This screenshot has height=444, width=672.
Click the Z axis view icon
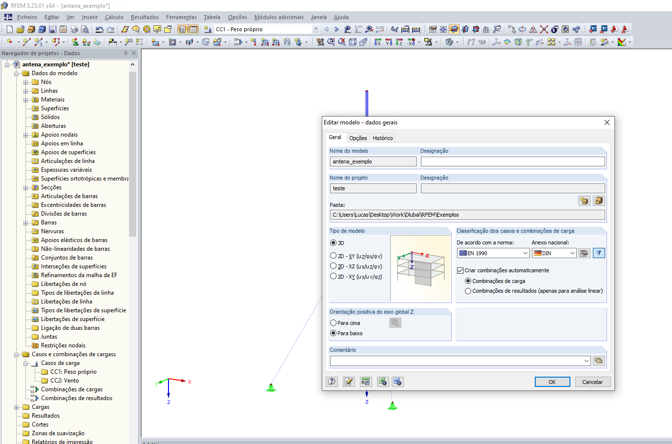click(399, 42)
